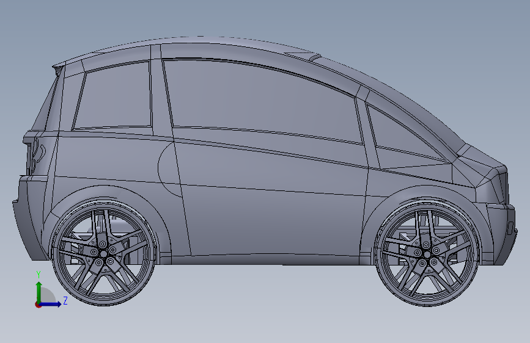Select the front wheel below the hood

(x=427, y=254)
